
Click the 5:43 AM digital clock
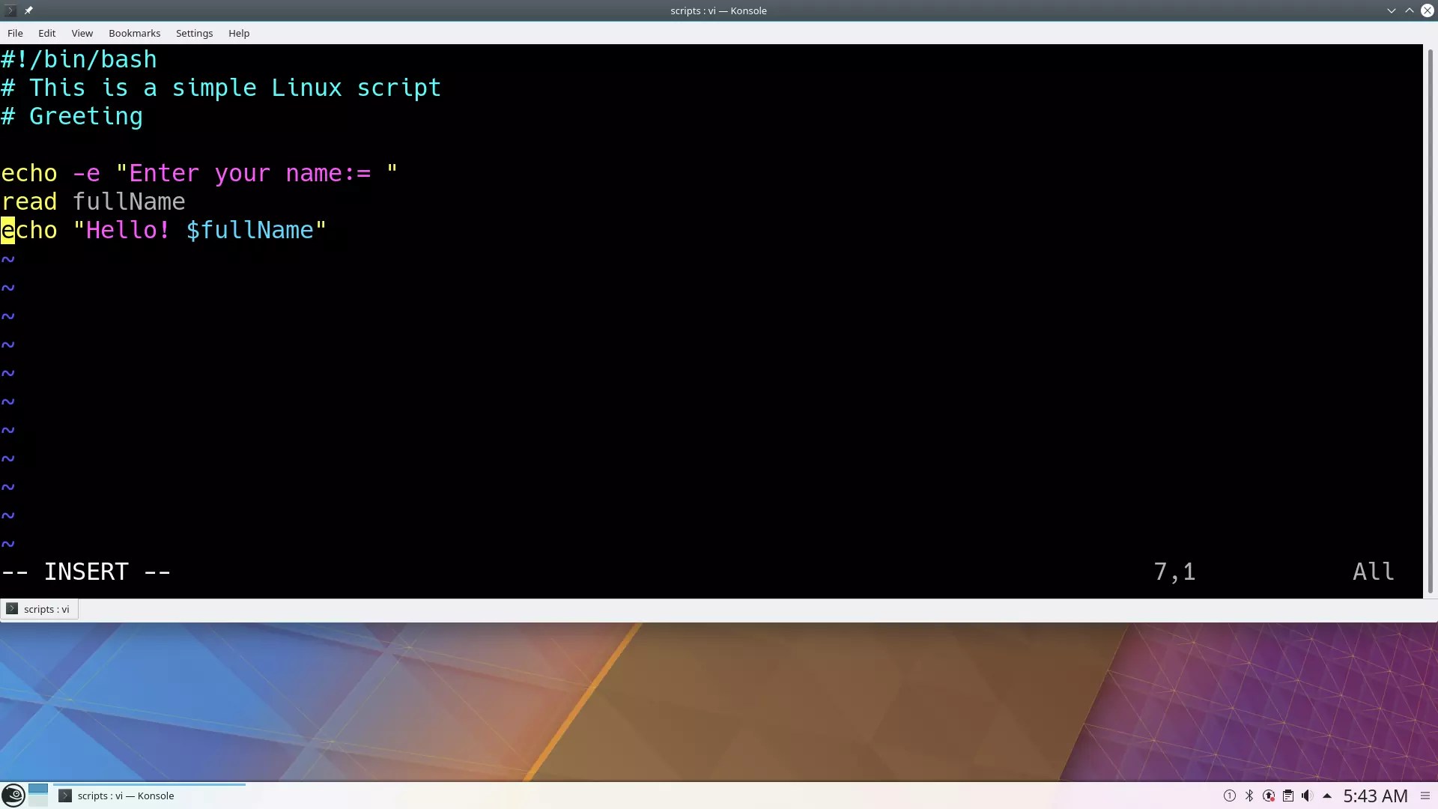(1375, 796)
